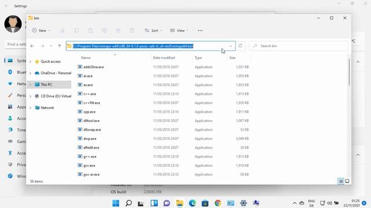Image resolution: width=371 pixels, height=208 pixels.
Task: Open the New item menu in File Explorer
Action: point(41,31)
